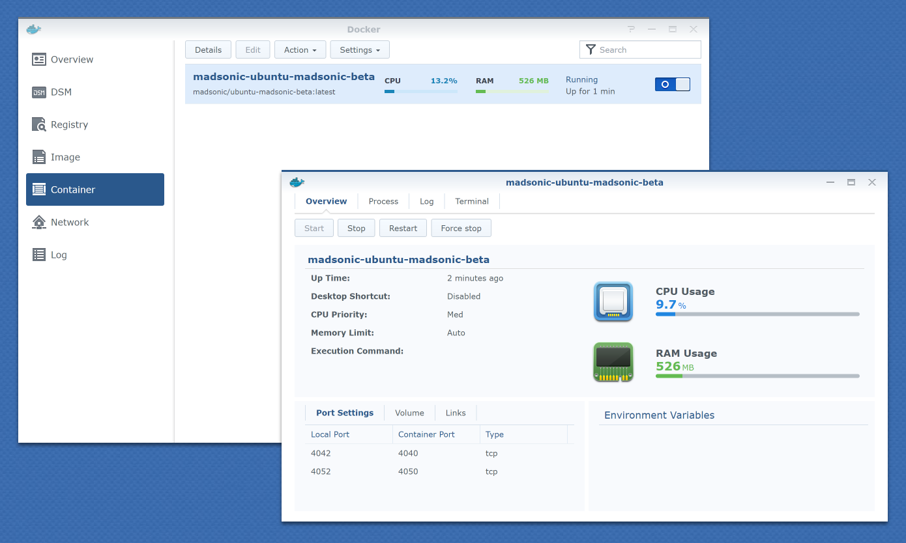Viewport: 906px width, 543px height.
Task: Click the Details button
Action: [x=208, y=50]
